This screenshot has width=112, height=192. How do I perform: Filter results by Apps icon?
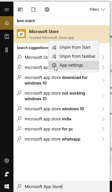point(20,10)
